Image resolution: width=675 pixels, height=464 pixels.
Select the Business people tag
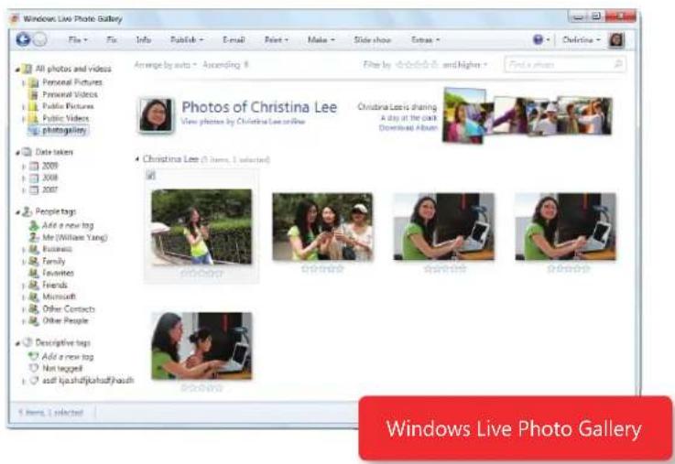pyautogui.click(x=58, y=249)
